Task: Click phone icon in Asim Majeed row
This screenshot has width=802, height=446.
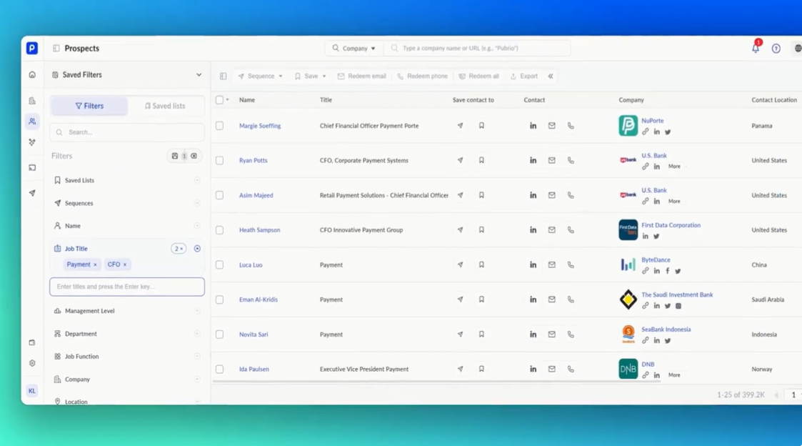Action: coord(571,195)
